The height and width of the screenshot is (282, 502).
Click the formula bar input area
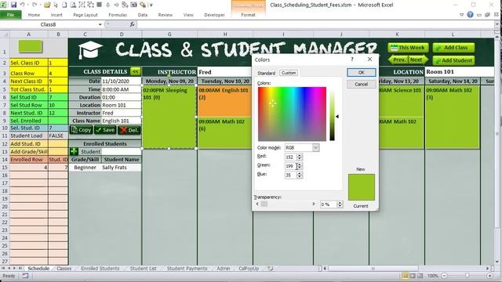point(315,24)
